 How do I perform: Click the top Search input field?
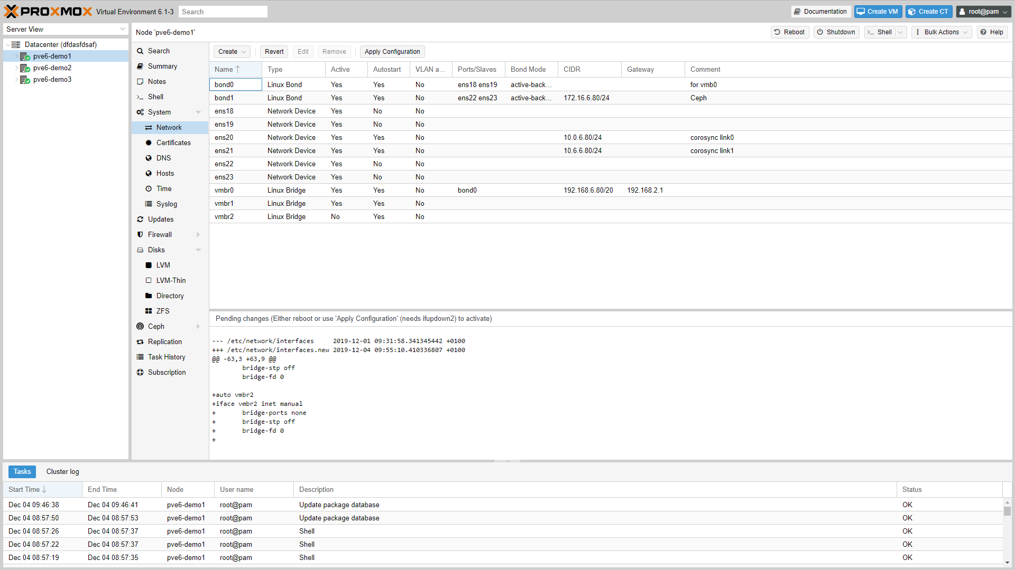[223, 12]
